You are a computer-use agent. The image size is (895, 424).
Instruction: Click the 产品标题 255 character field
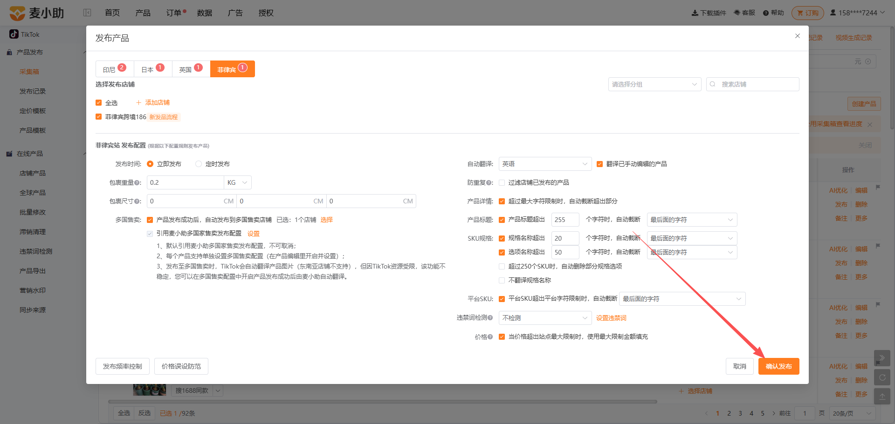click(x=565, y=220)
